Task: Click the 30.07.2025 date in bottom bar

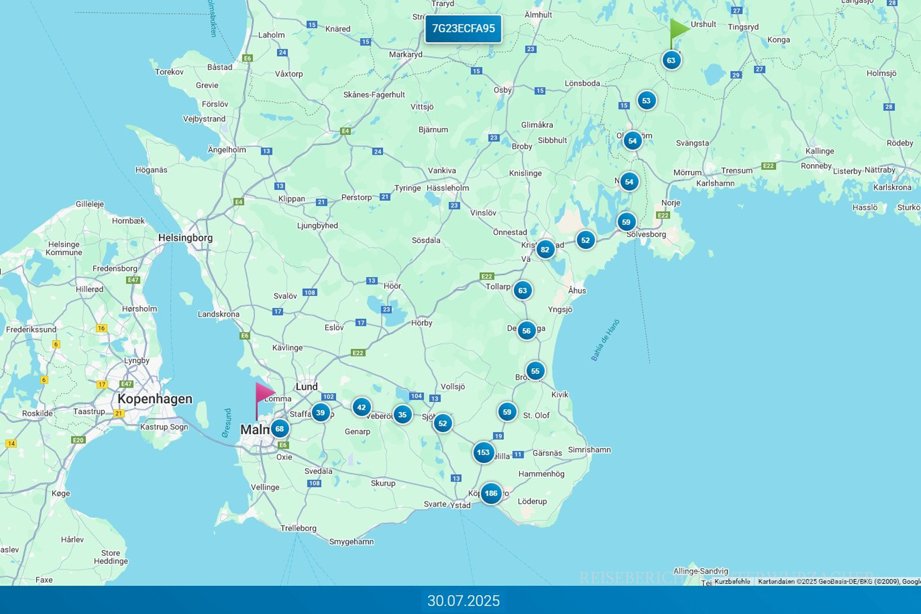Action: (x=463, y=600)
